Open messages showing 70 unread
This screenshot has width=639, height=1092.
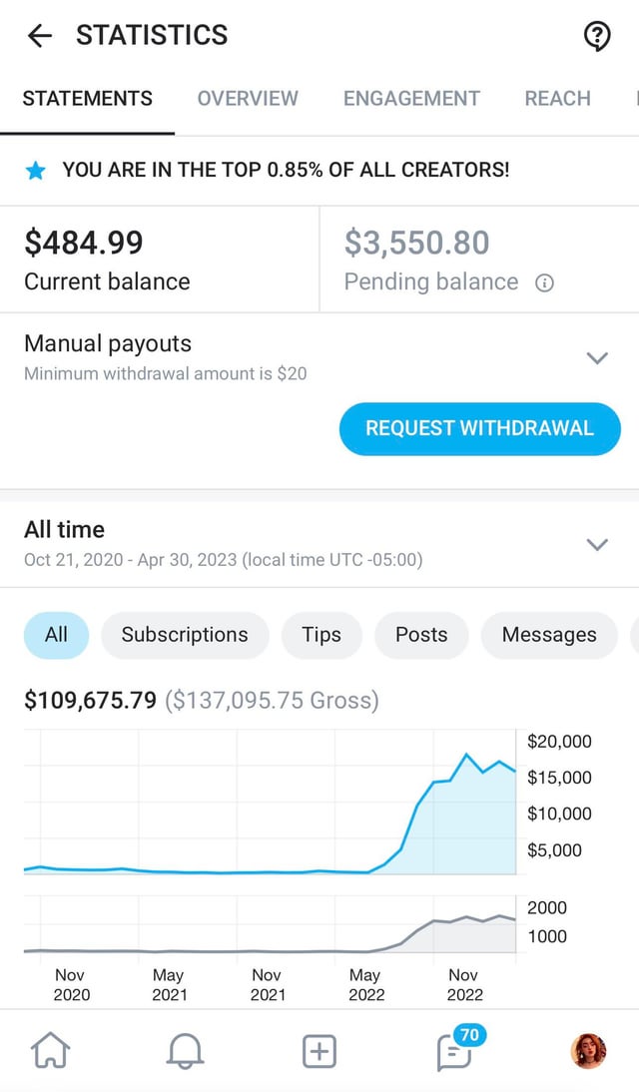(x=452, y=1053)
